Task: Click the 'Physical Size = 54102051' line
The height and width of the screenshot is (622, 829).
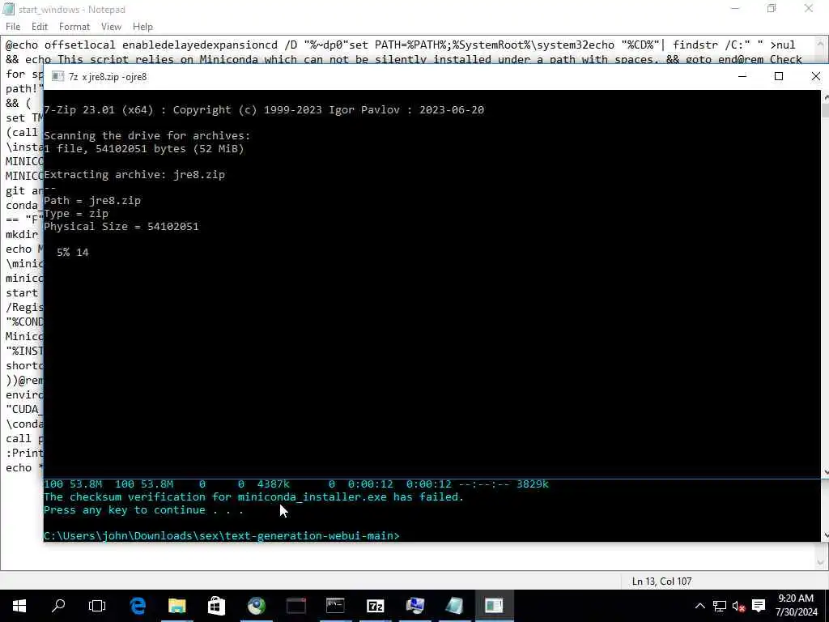Action: [x=121, y=227]
